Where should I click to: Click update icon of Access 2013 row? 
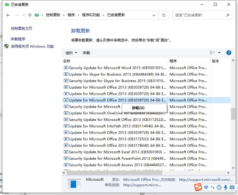tap(66, 165)
